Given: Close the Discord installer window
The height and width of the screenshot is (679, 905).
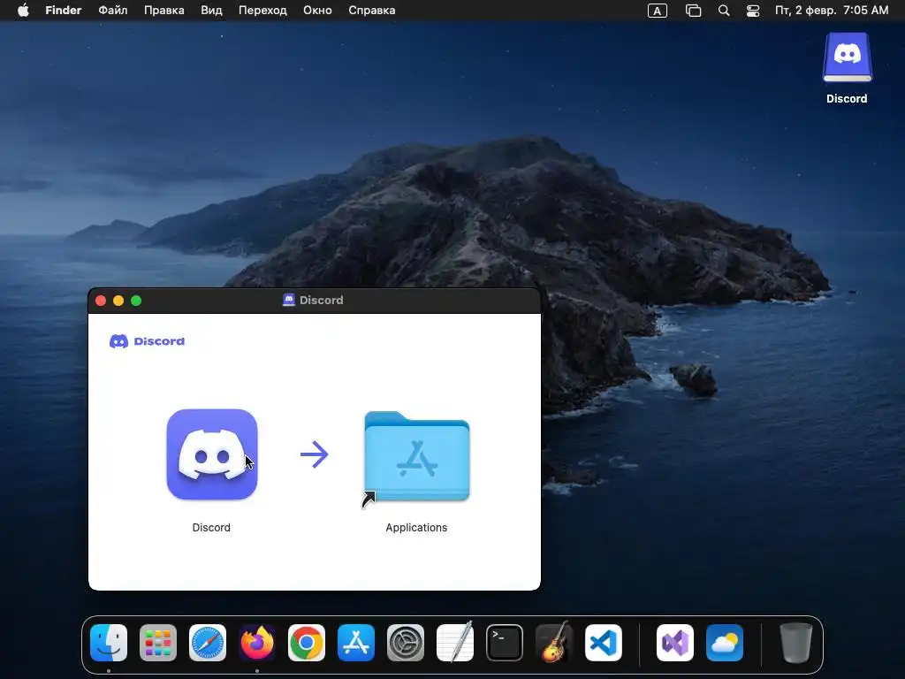Looking at the screenshot, I should (x=101, y=301).
